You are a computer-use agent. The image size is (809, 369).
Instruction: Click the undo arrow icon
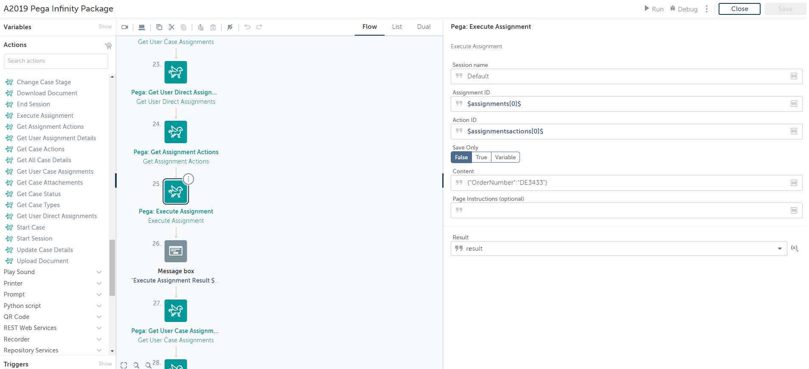point(247,27)
